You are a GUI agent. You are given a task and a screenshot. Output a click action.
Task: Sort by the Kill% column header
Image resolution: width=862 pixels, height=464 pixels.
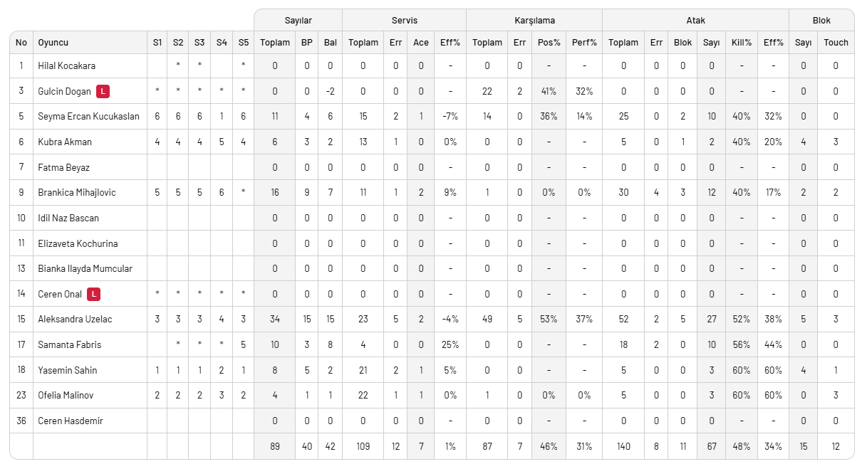[x=742, y=43]
